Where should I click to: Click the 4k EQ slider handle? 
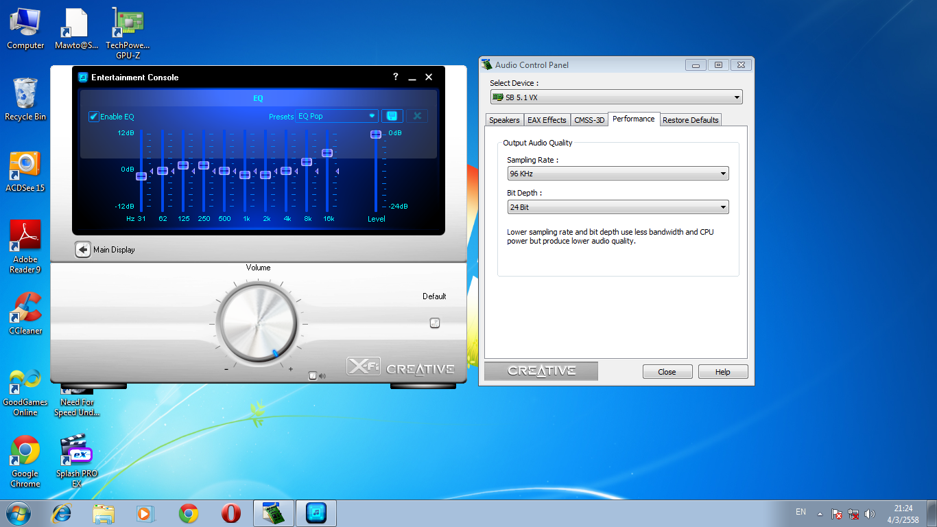pos(286,170)
